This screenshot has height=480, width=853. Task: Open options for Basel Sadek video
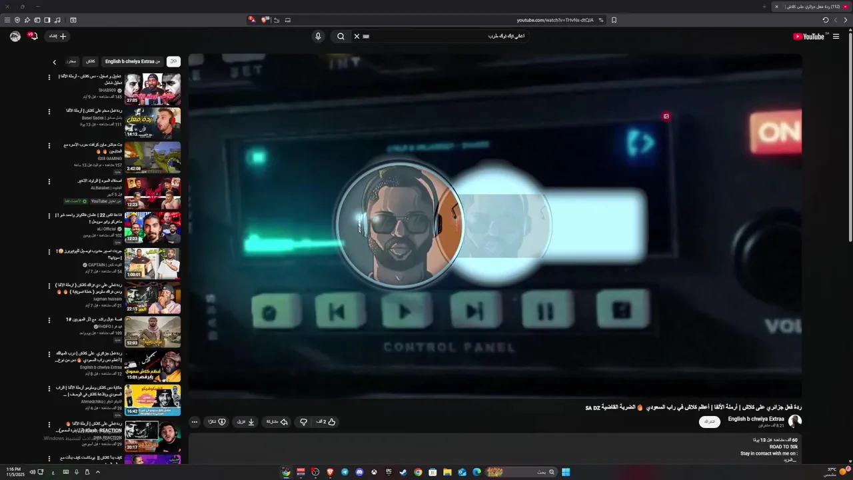tap(49, 111)
